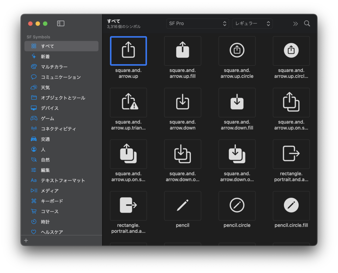Open the 天気 category
This screenshot has width=338, height=273.
coord(61,87)
